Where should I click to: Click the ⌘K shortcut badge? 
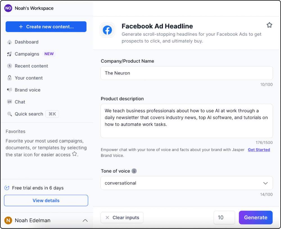click(x=52, y=114)
